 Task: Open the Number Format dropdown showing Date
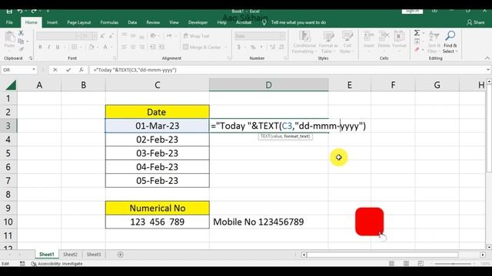(x=282, y=36)
